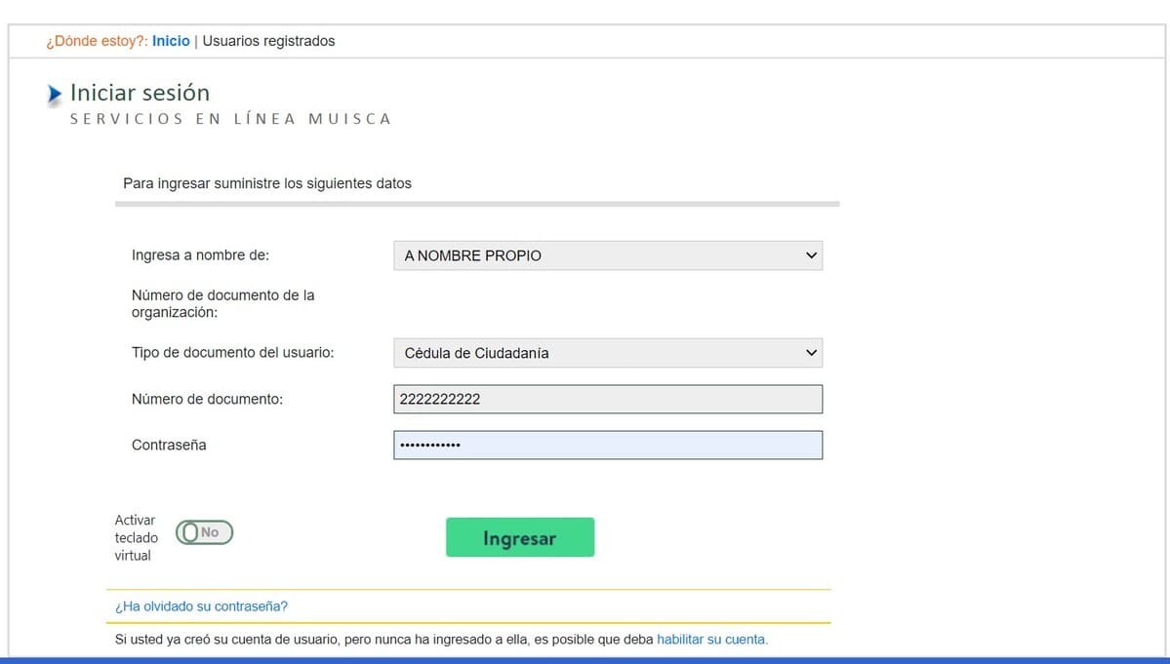Viewport: 1170px width, 664px height.
Task: Click the Iniciar sesión heading
Action: 140,93
